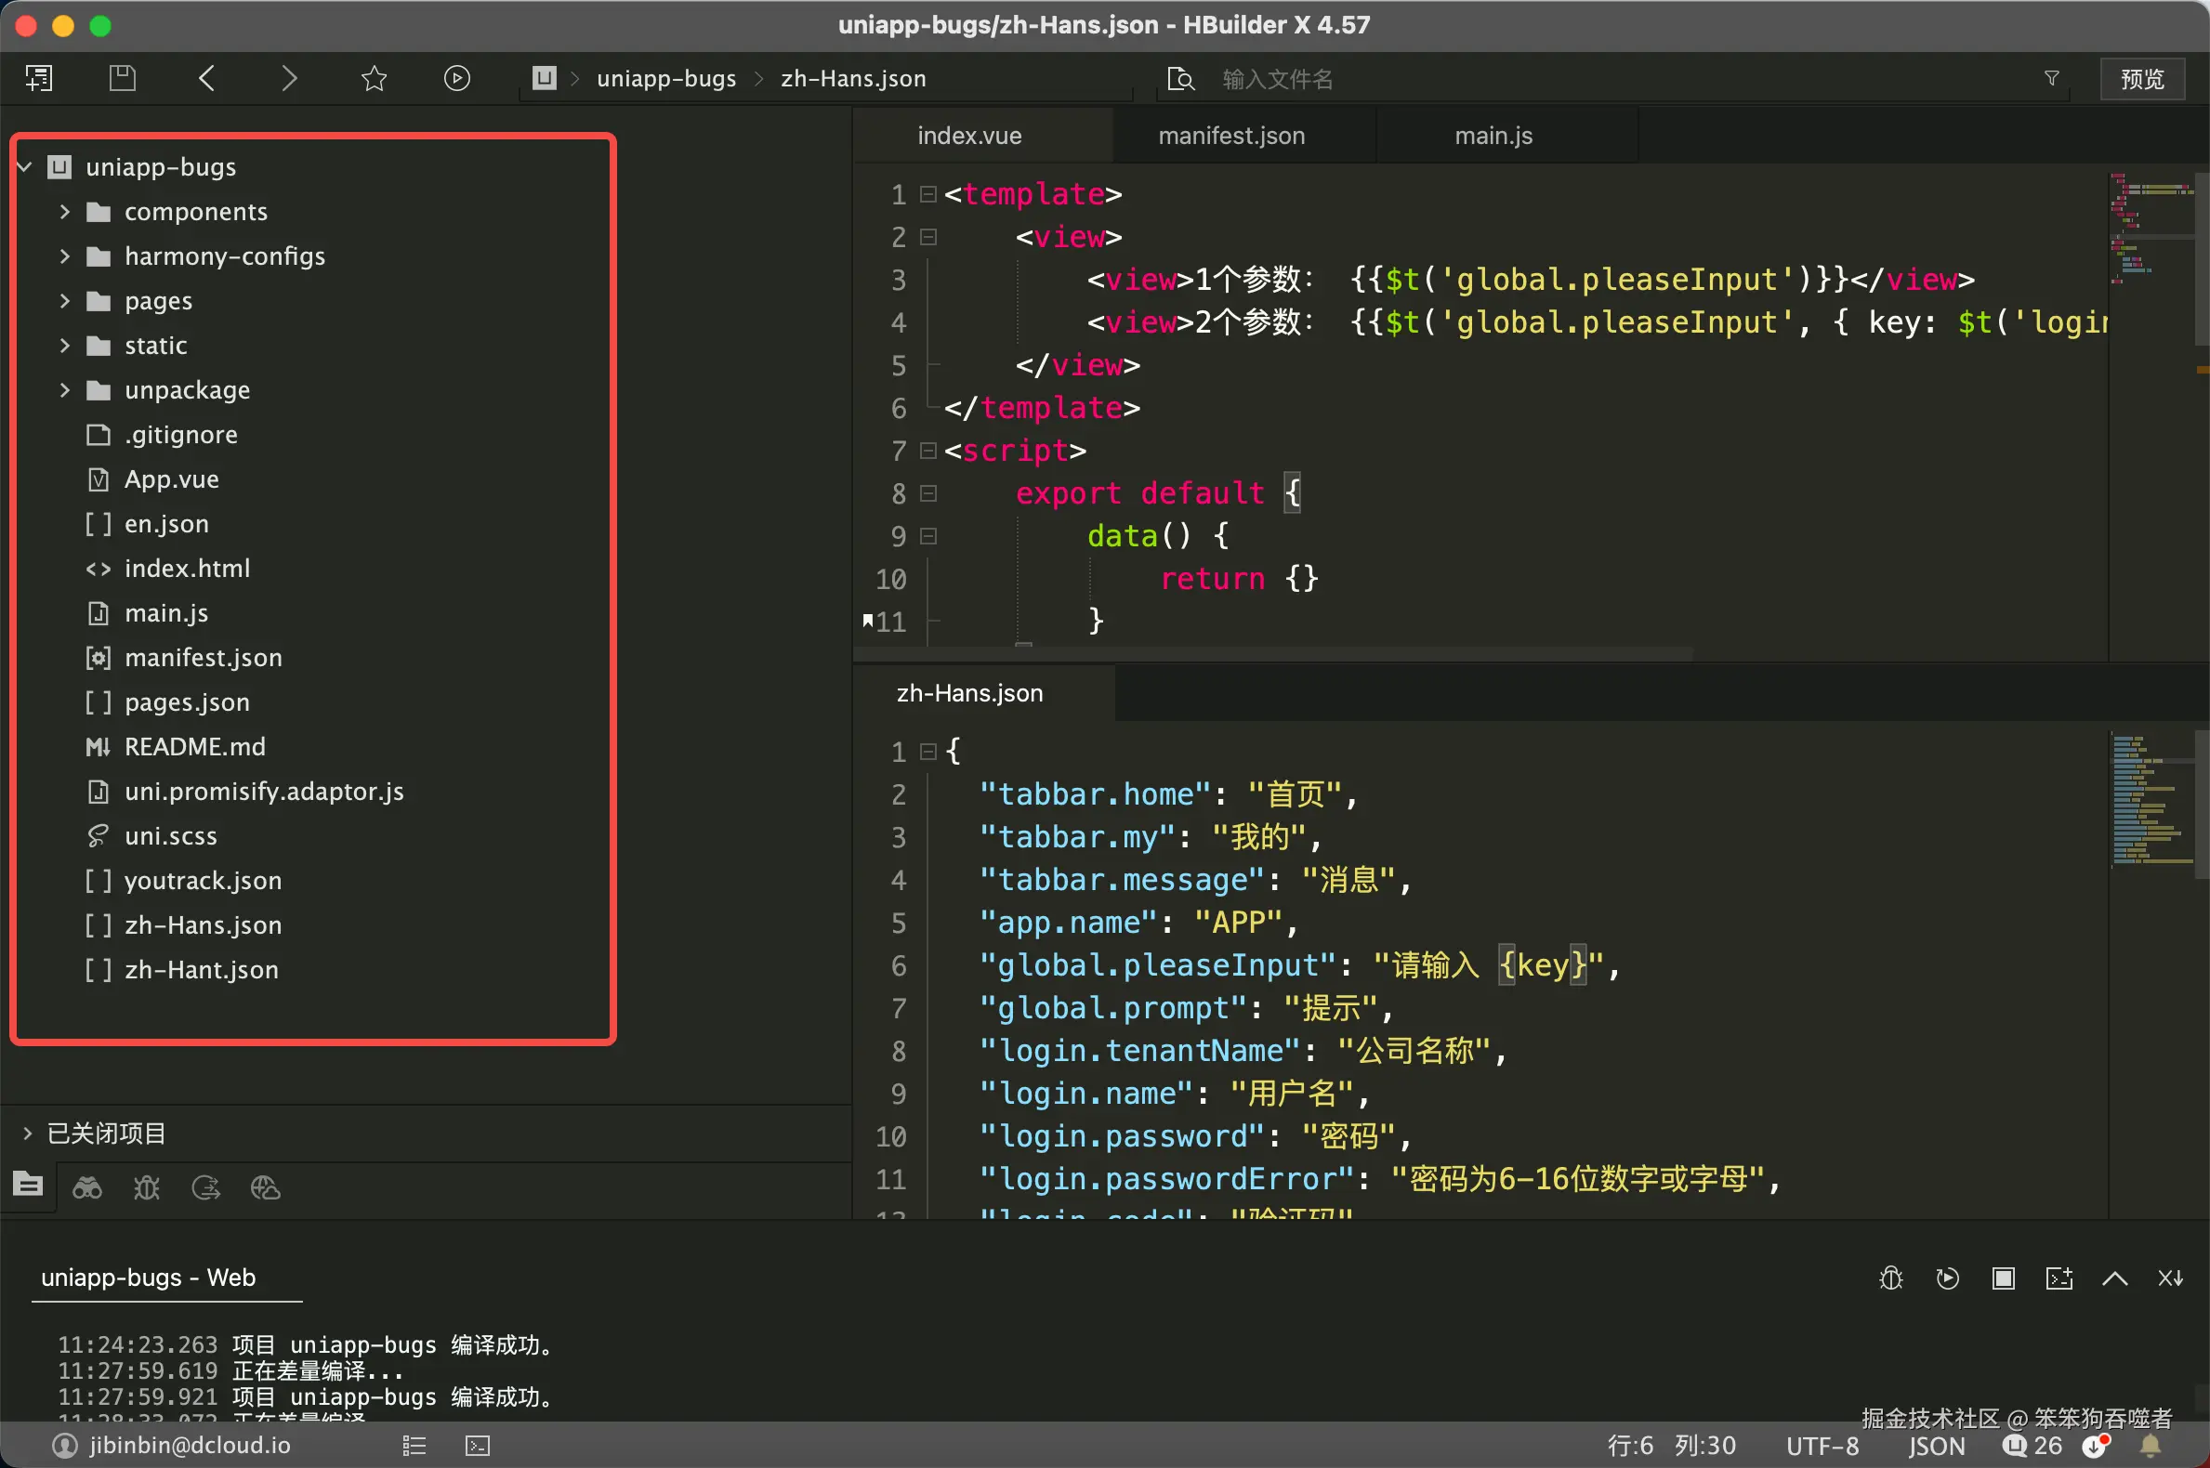Expand the components folder
This screenshot has width=2210, height=1468.
coord(65,212)
